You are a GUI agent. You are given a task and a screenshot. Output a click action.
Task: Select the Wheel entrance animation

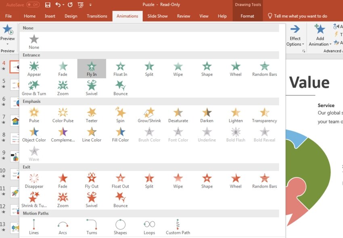click(x=236, y=69)
